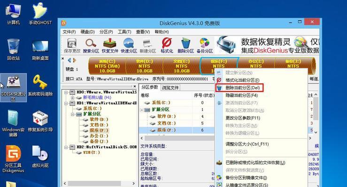Choose 格式化当前分区(F) from context menu
347x187 pixels.
tap(242, 80)
